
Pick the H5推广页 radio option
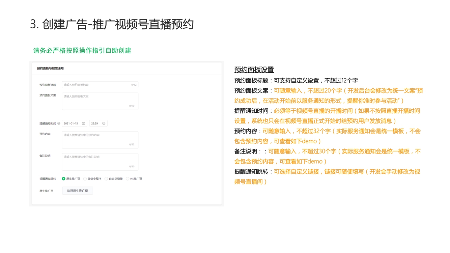point(128,179)
